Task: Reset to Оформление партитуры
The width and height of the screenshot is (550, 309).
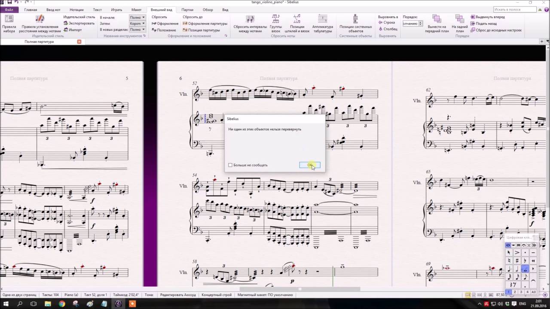Action: [x=205, y=24]
